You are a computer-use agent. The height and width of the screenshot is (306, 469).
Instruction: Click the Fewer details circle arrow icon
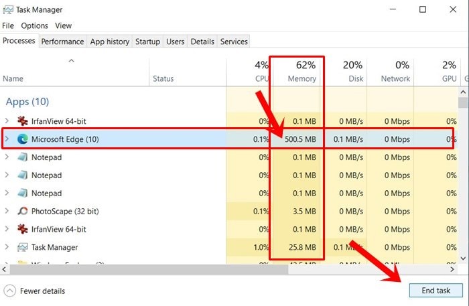(10, 291)
